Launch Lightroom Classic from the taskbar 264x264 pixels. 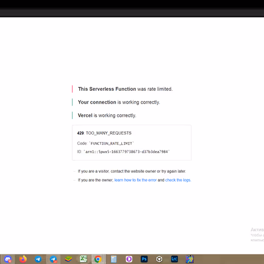coord(174,259)
